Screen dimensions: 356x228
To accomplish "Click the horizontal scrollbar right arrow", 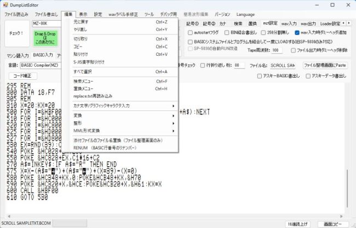I will click(x=341, y=216).
